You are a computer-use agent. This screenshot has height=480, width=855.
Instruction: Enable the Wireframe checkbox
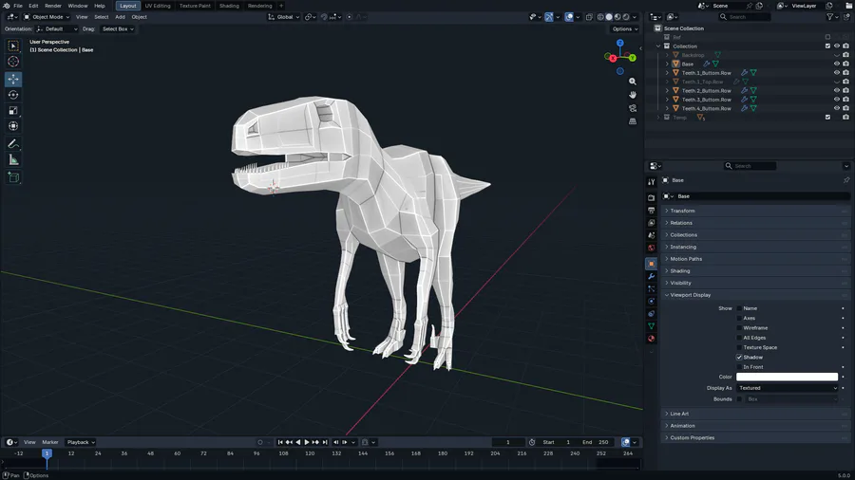click(740, 328)
